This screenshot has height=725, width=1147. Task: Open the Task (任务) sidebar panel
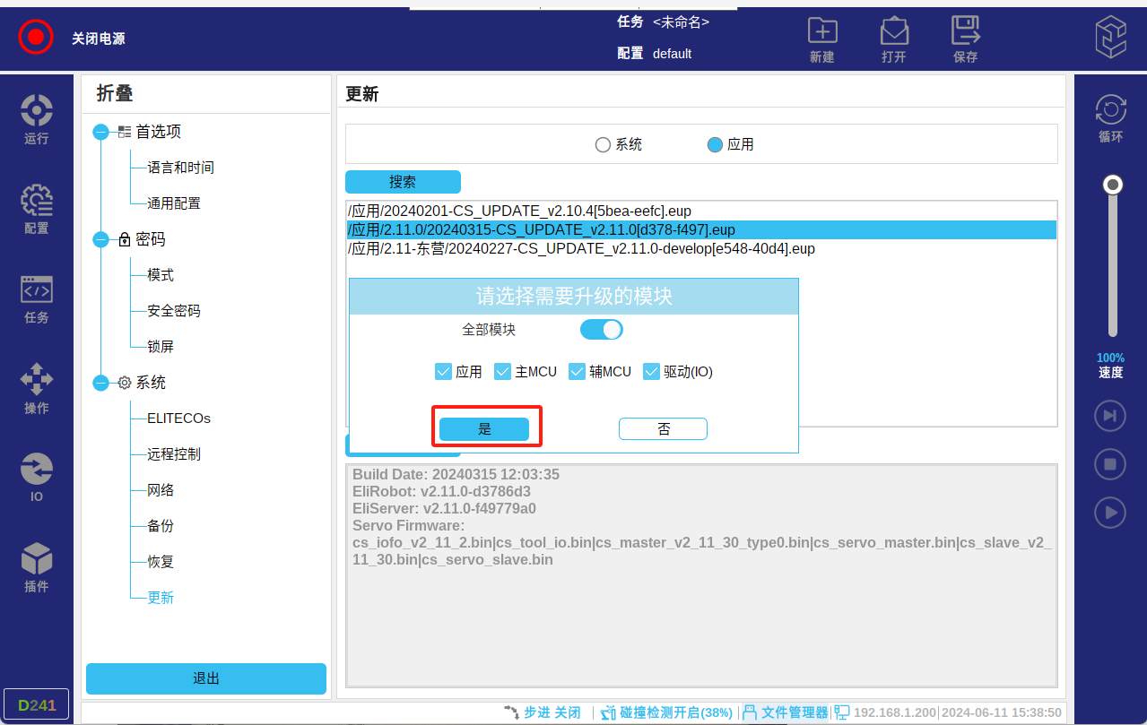37,298
